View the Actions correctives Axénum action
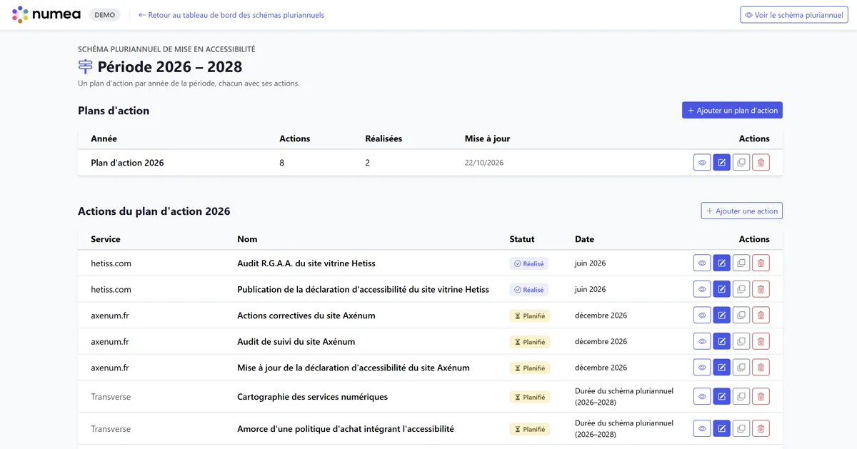The height and width of the screenshot is (449, 857). pyautogui.click(x=702, y=316)
